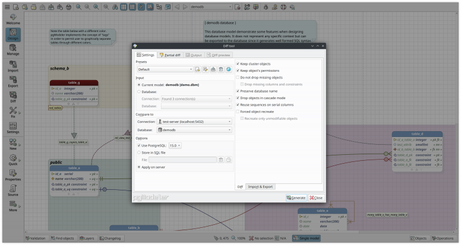Open the Diff tool from sidebar
The width and height of the screenshot is (461, 245).
pyautogui.click(x=13, y=97)
